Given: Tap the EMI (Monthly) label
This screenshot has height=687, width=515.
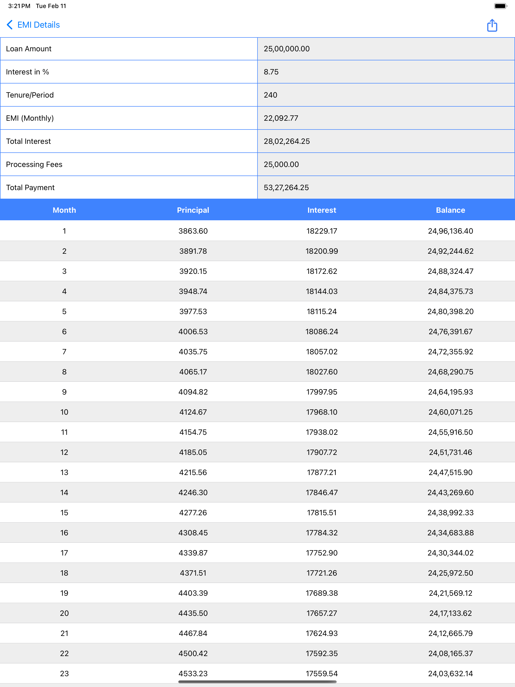Looking at the screenshot, I should 30,118.
